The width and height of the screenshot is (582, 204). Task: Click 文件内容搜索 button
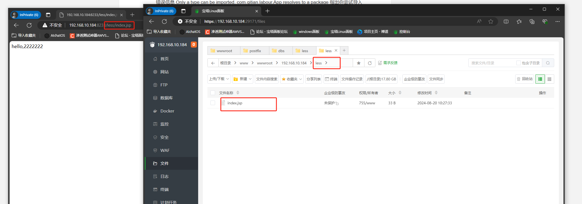click(x=267, y=79)
